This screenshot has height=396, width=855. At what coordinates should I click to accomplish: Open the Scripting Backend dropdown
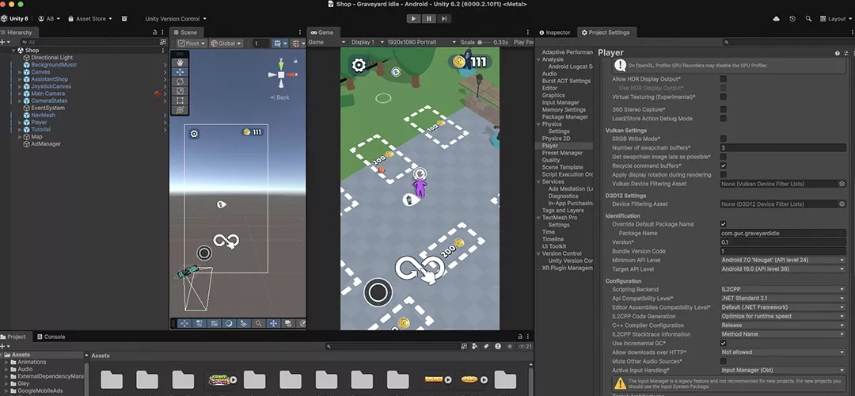(781, 290)
